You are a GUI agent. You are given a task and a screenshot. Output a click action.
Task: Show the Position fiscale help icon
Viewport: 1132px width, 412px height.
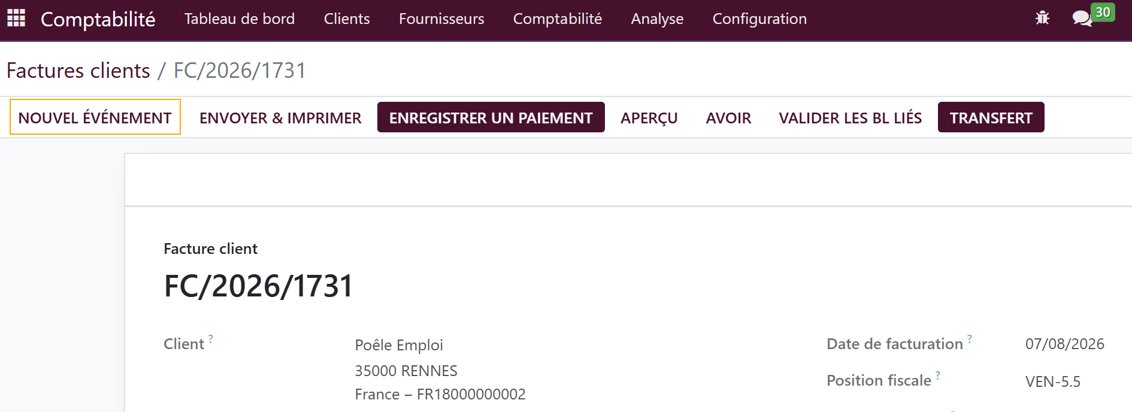(938, 375)
